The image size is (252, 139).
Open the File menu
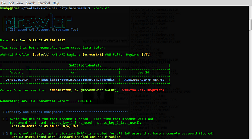point(4,3)
